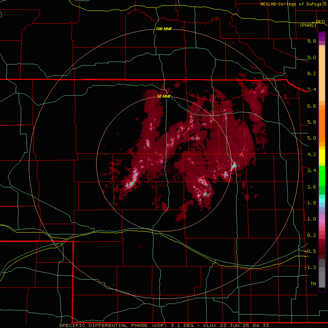
Task: Select the 7.4 value on the color scale
Action: pos(312,90)
